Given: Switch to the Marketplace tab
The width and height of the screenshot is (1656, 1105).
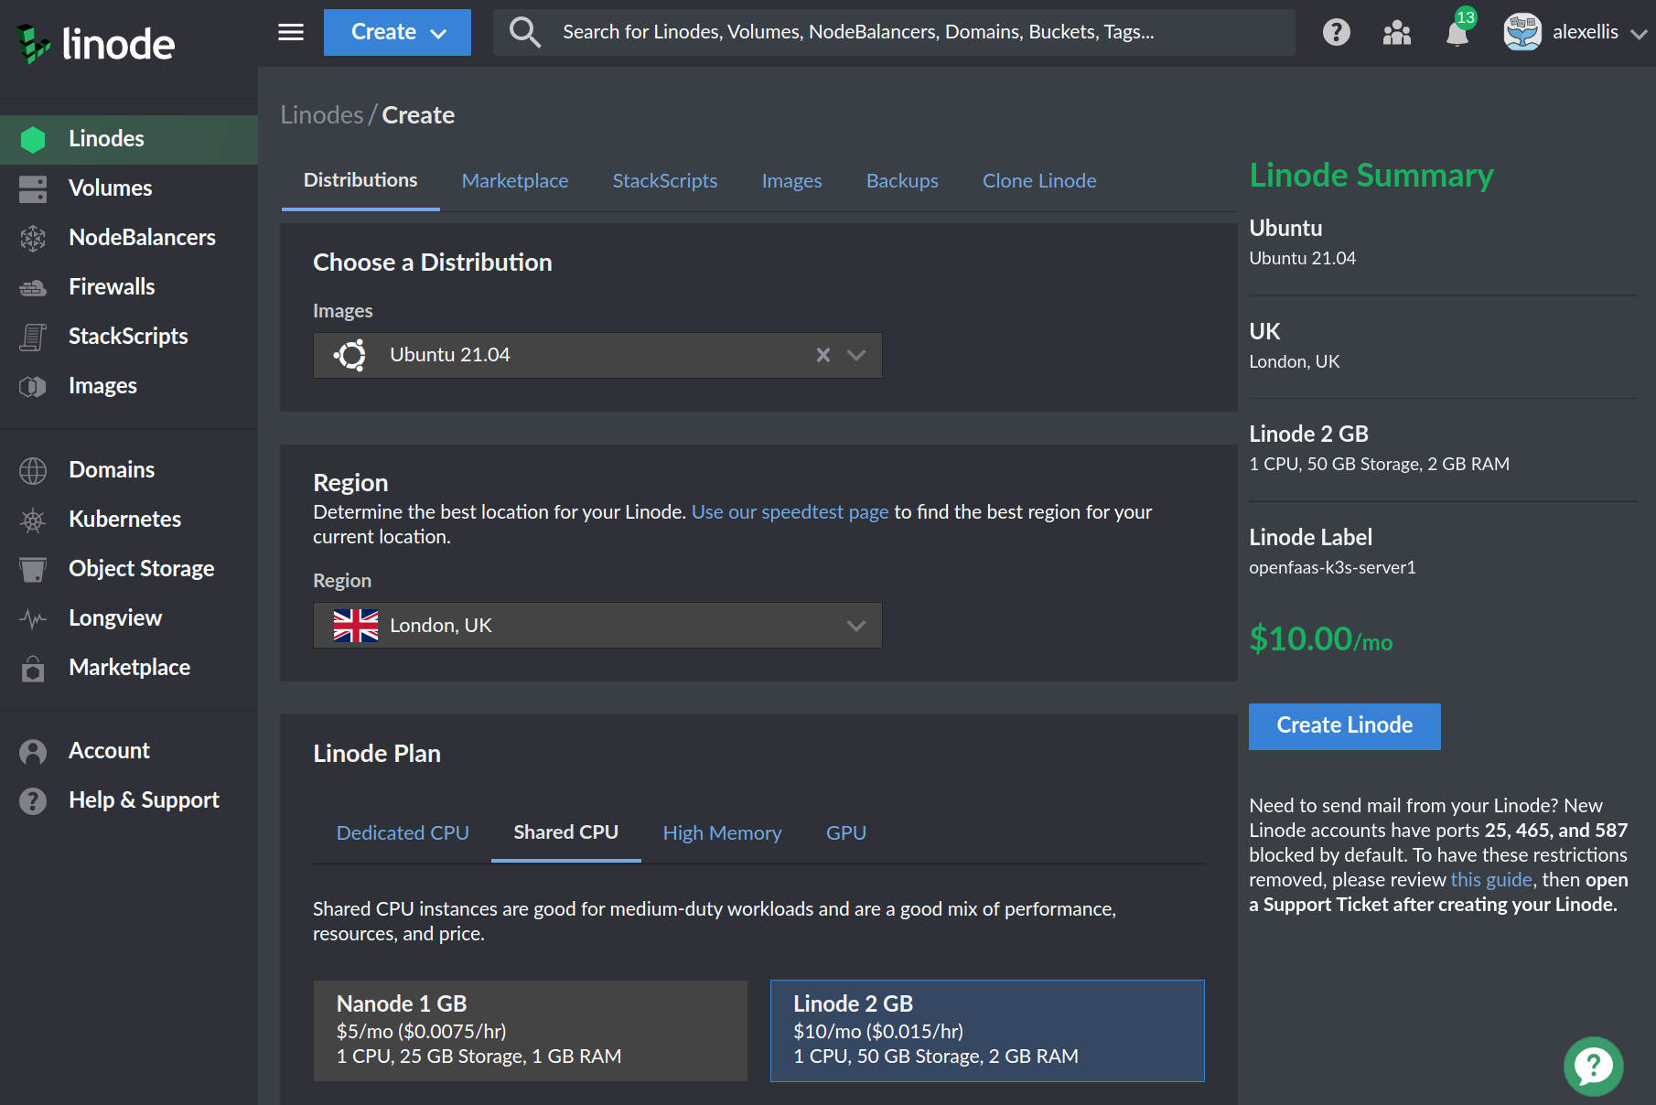Looking at the screenshot, I should tap(515, 181).
